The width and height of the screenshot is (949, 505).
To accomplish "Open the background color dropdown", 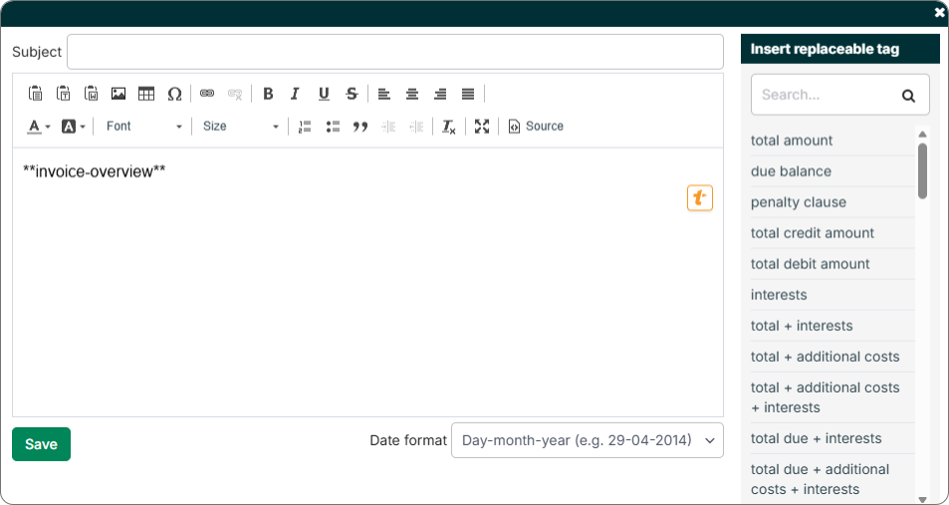I will [x=74, y=126].
